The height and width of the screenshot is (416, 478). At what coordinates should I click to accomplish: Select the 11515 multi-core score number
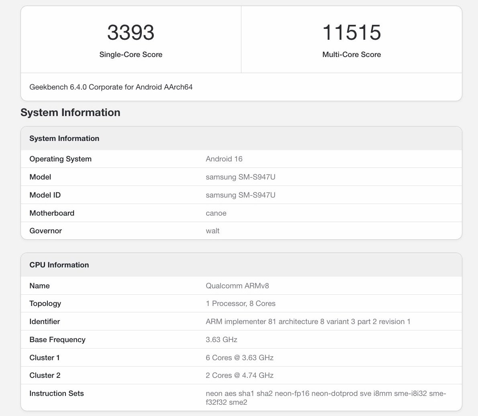(351, 32)
